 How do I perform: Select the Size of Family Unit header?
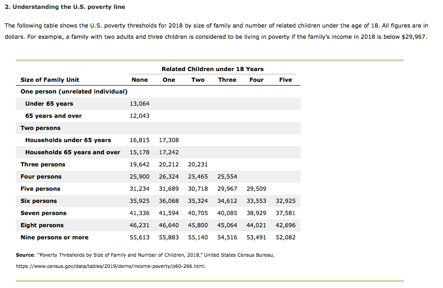tap(51, 79)
